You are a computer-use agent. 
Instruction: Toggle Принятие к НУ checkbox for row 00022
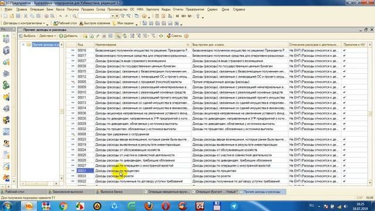click(x=345, y=181)
